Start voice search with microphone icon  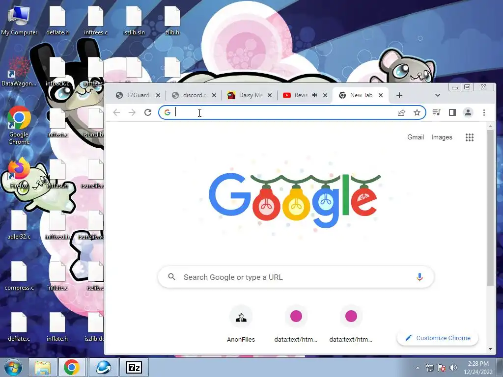419,277
